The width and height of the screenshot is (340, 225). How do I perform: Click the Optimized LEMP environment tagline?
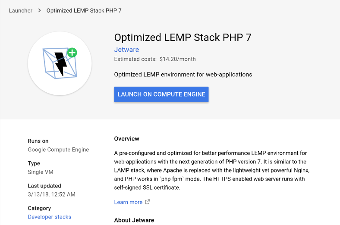coord(183,75)
